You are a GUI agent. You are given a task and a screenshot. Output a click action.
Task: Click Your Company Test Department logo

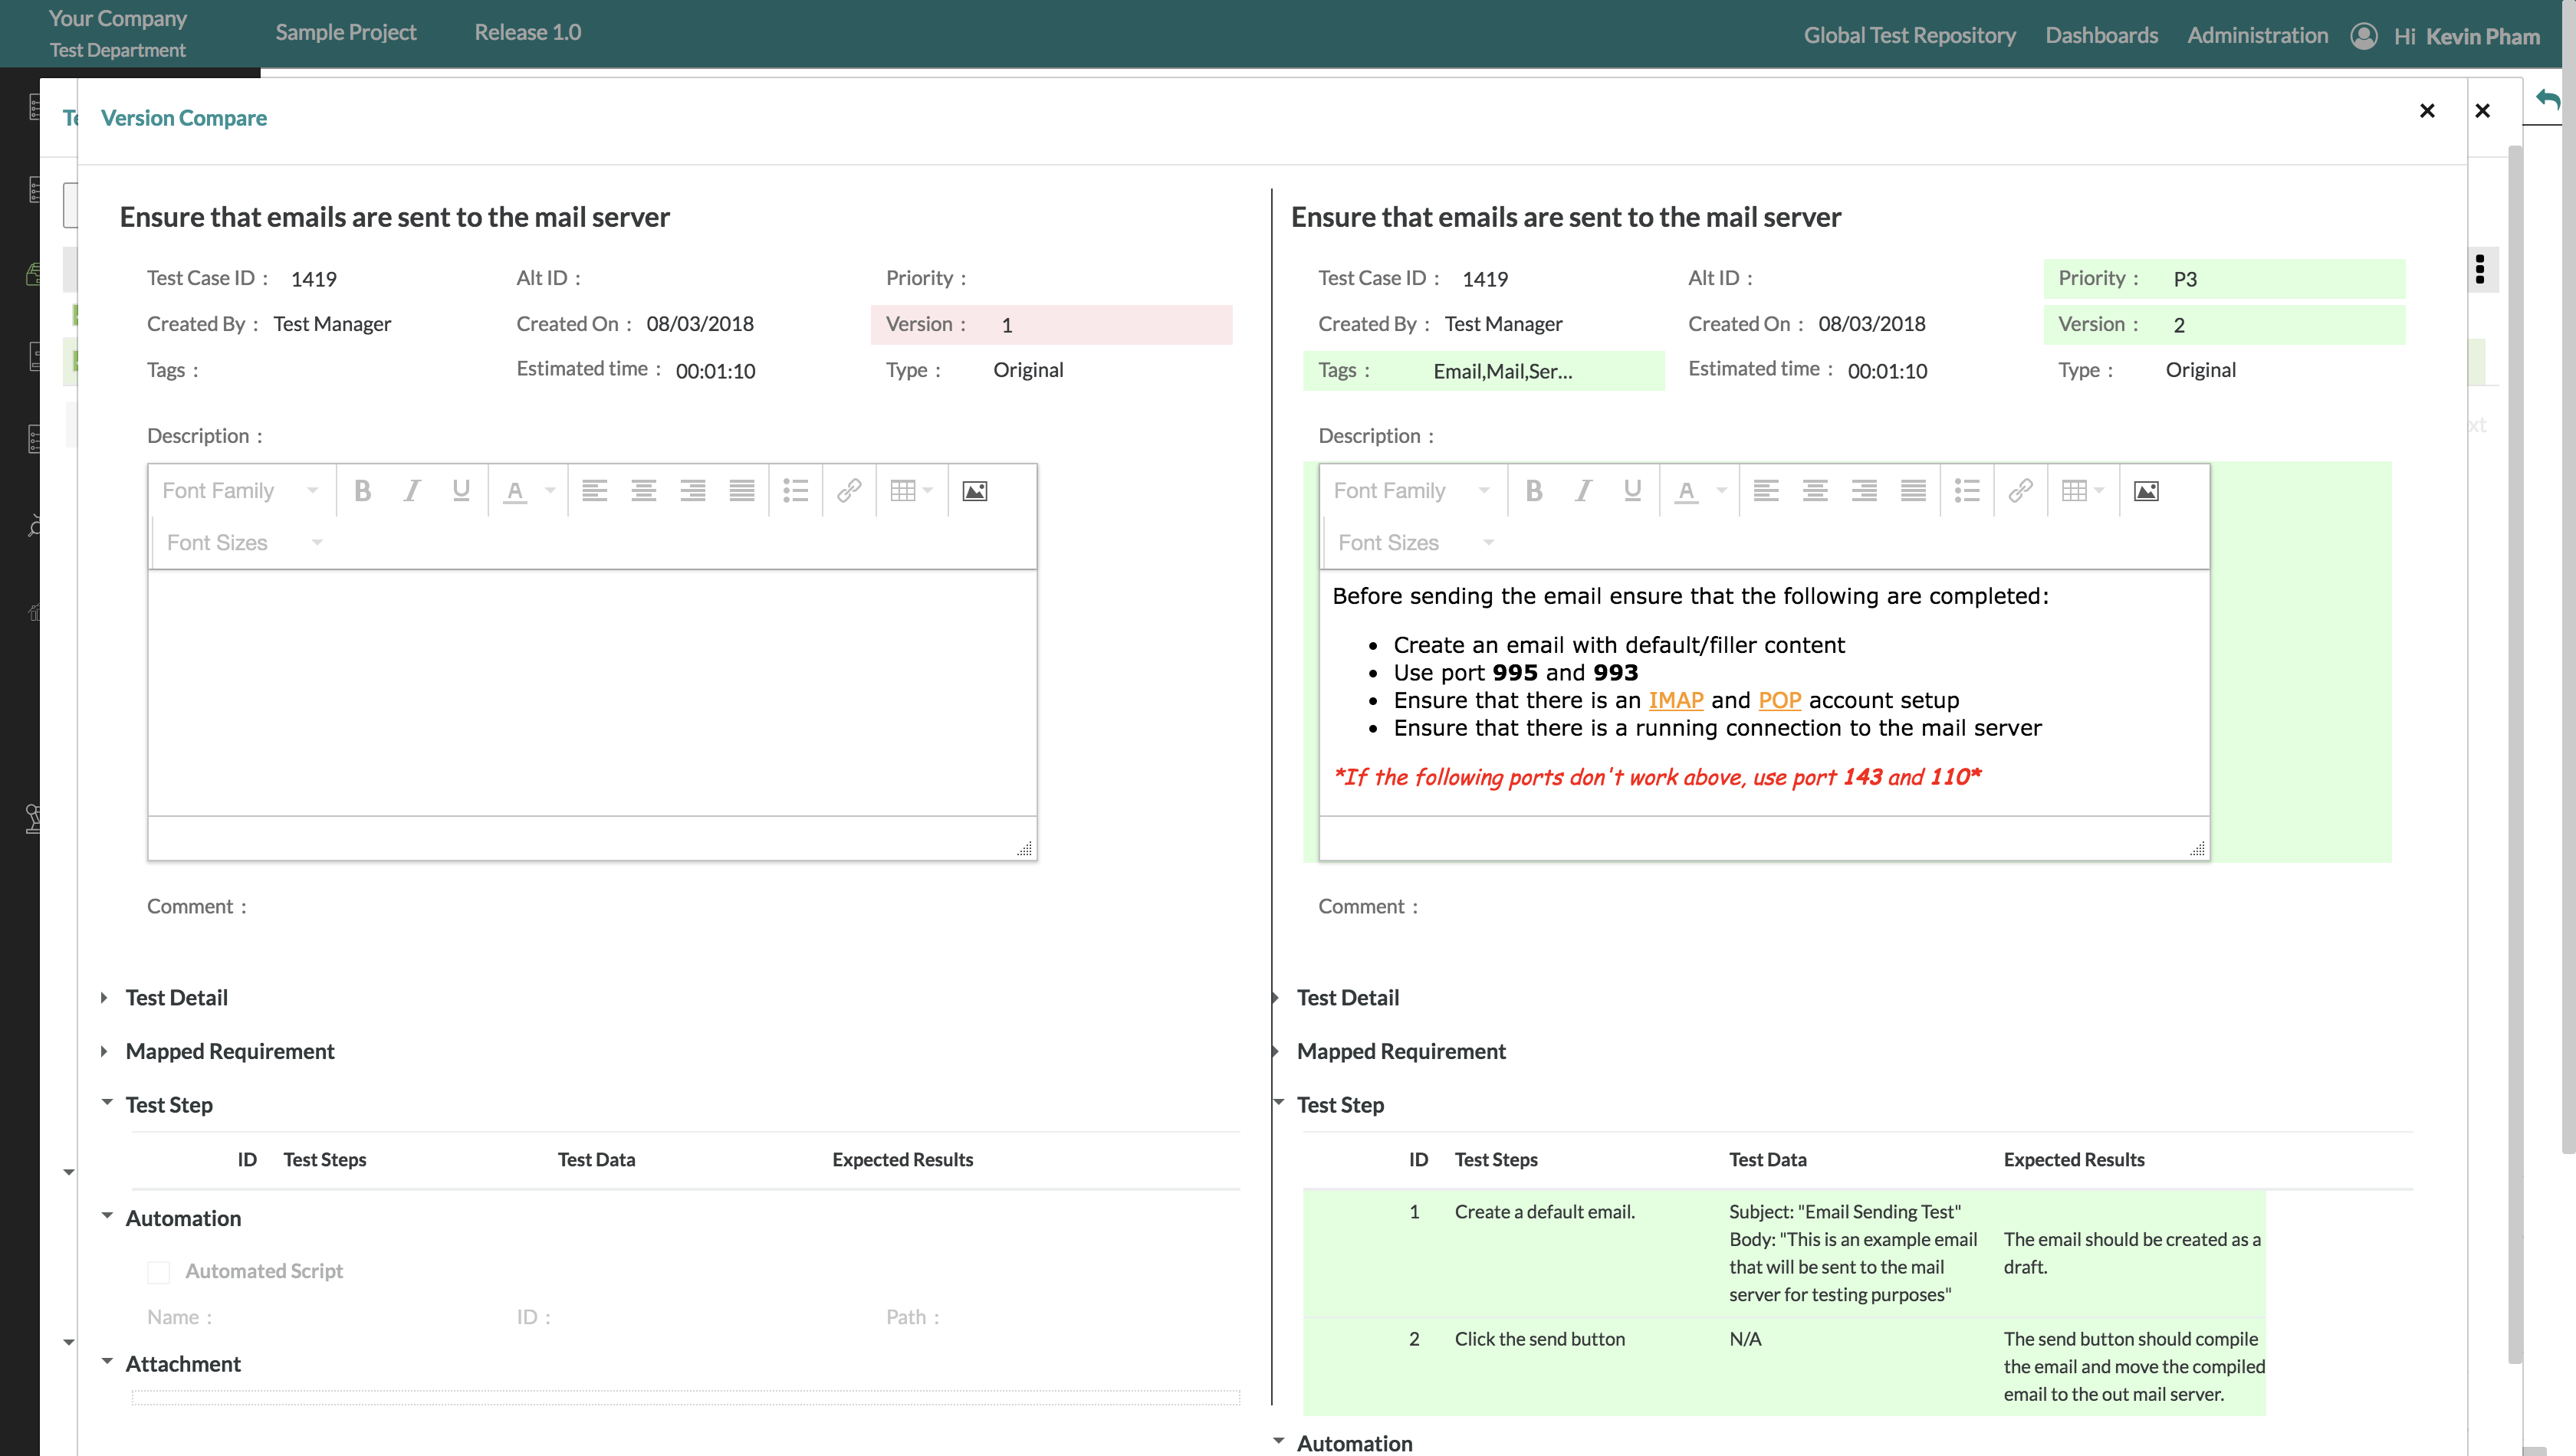click(x=118, y=33)
